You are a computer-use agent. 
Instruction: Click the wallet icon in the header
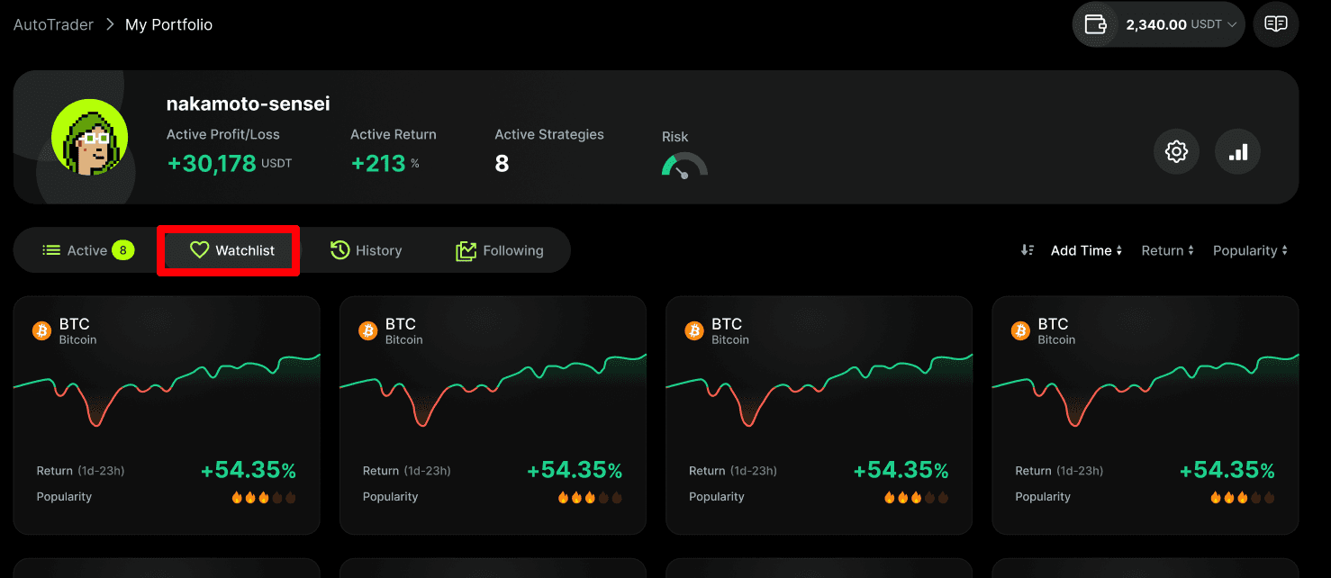(1095, 24)
